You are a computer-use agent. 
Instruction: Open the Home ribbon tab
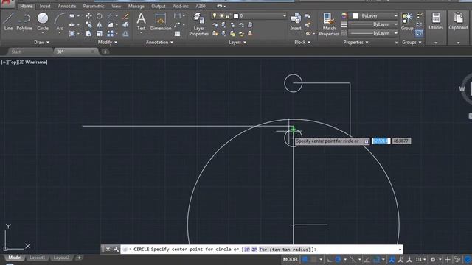(27, 6)
